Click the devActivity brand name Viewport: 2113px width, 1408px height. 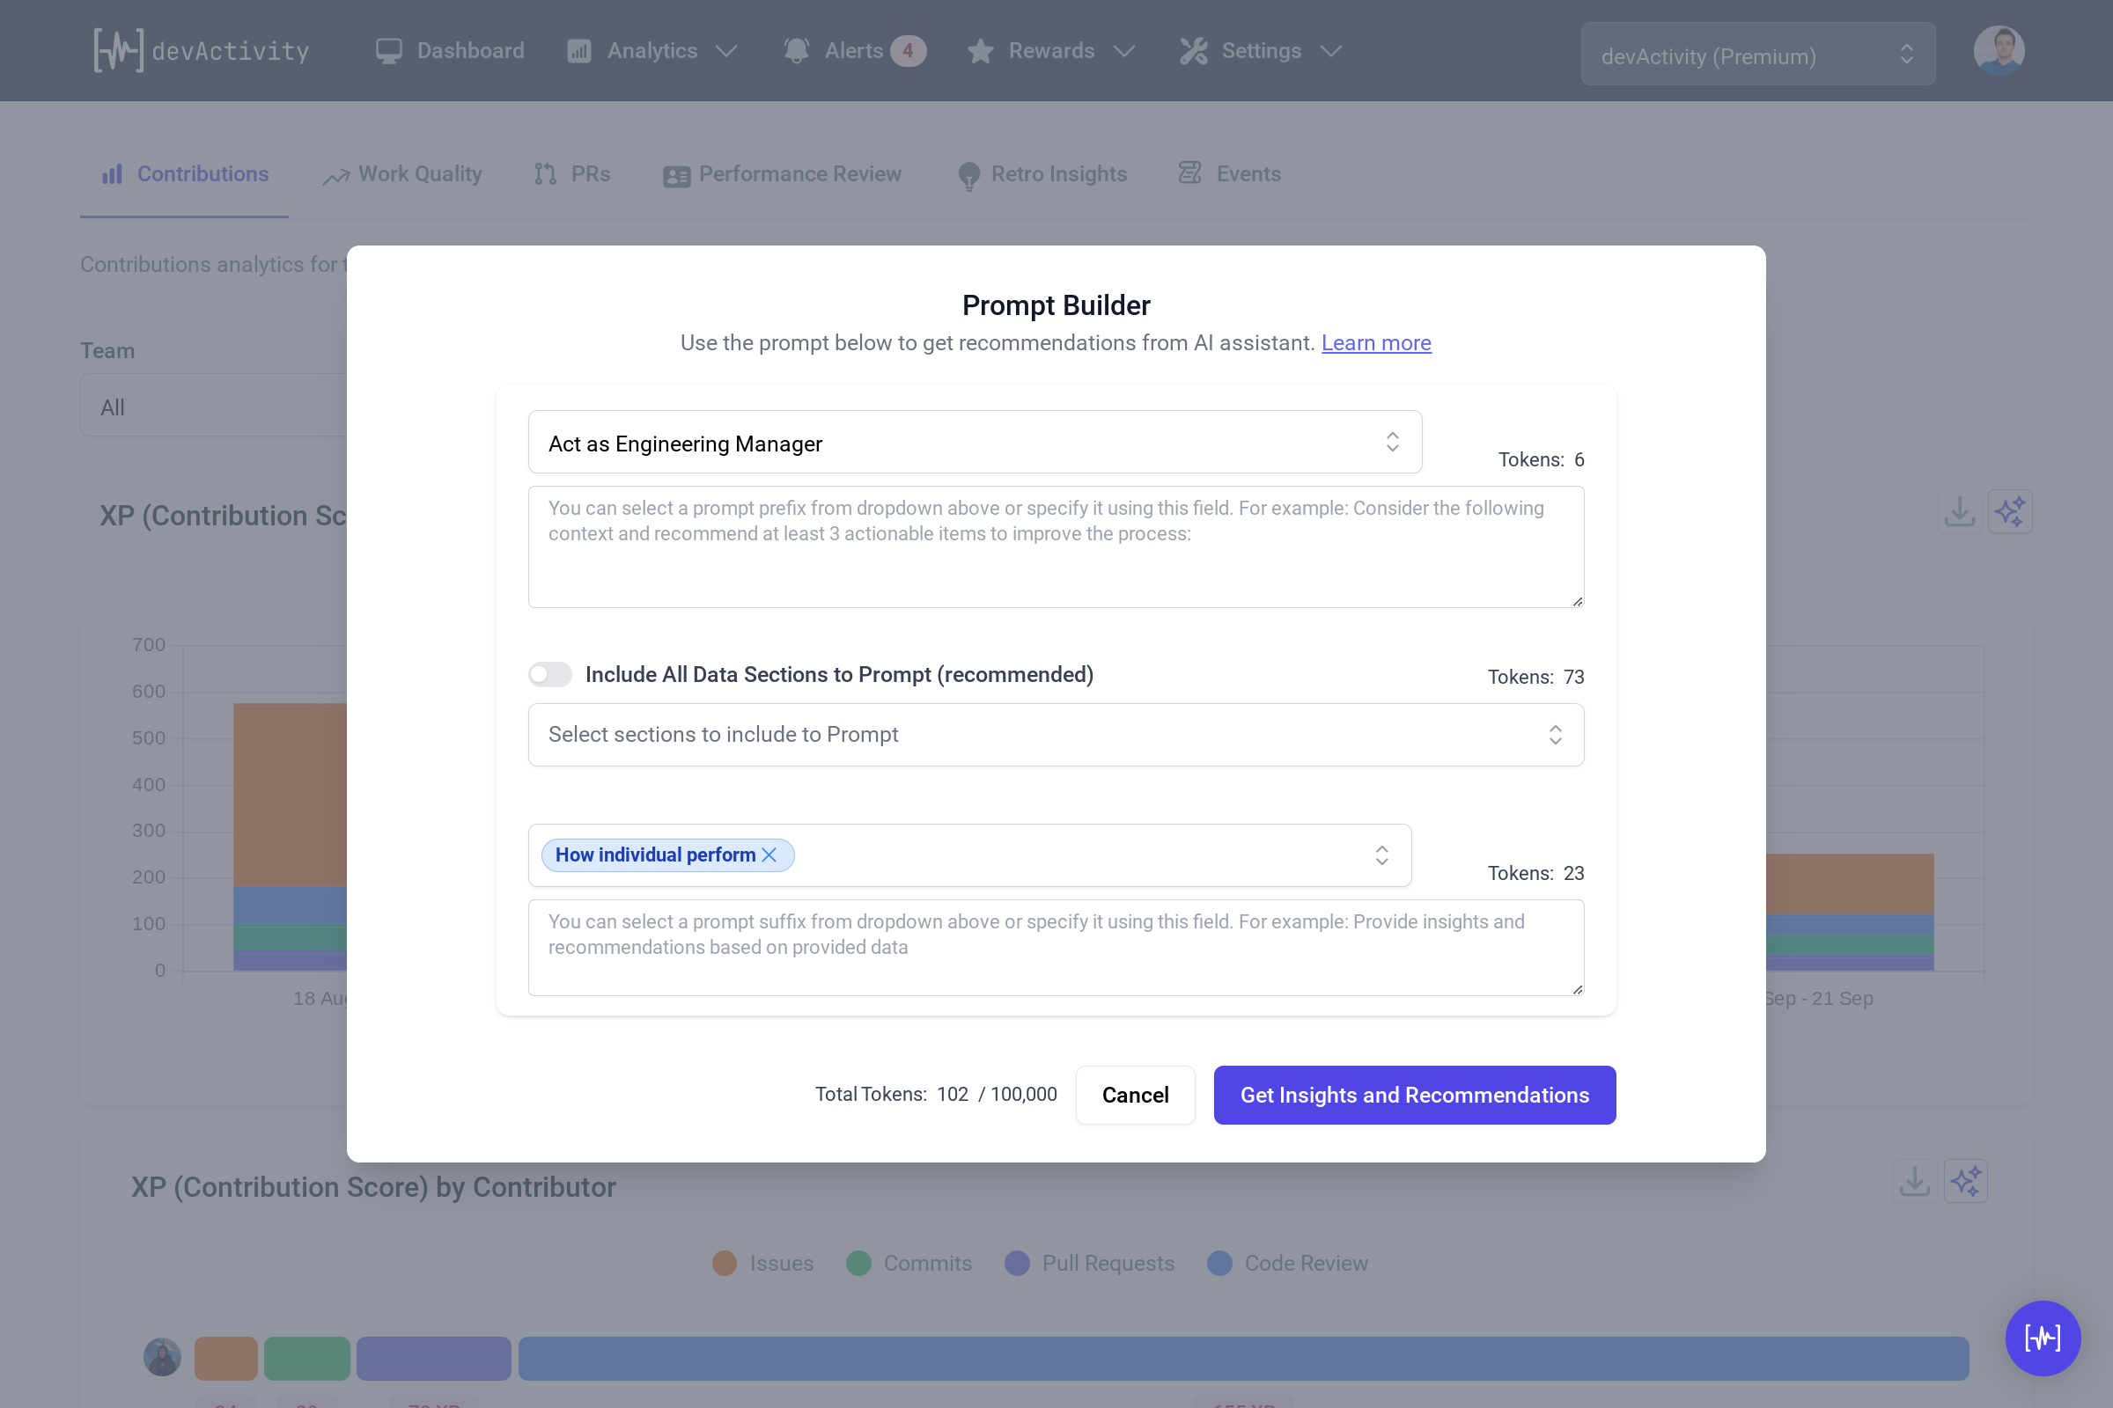[x=230, y=51]
